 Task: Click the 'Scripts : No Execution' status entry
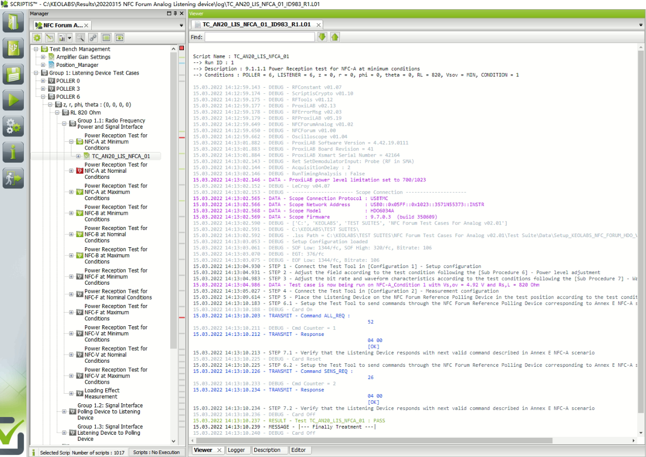[x=156, y=452]
